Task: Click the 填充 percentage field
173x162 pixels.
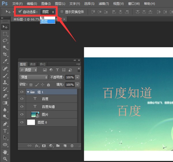Action: click(69, 85)
